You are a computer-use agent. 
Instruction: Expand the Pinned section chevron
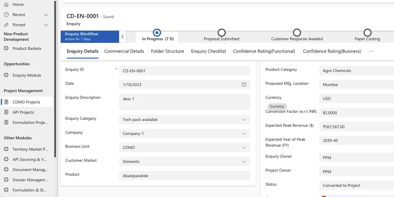[x=46, y=25]
